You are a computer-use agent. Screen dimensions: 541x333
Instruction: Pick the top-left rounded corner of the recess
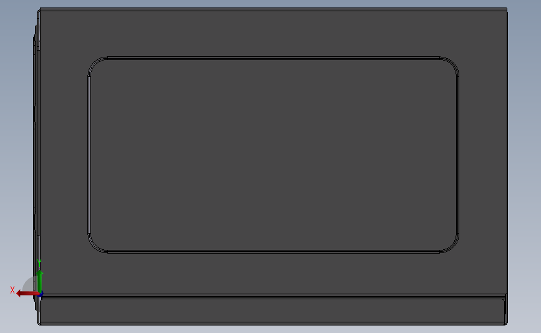(x=95, y=63)
